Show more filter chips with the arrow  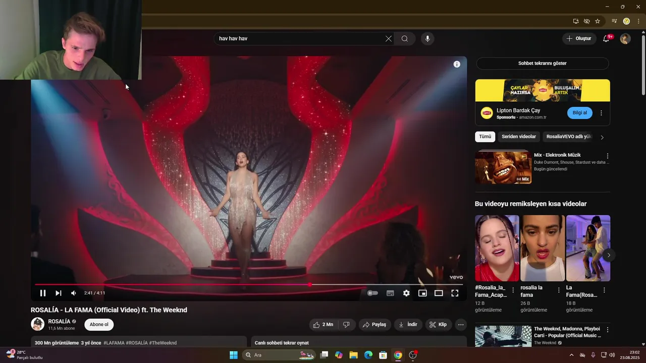(602, 137)
